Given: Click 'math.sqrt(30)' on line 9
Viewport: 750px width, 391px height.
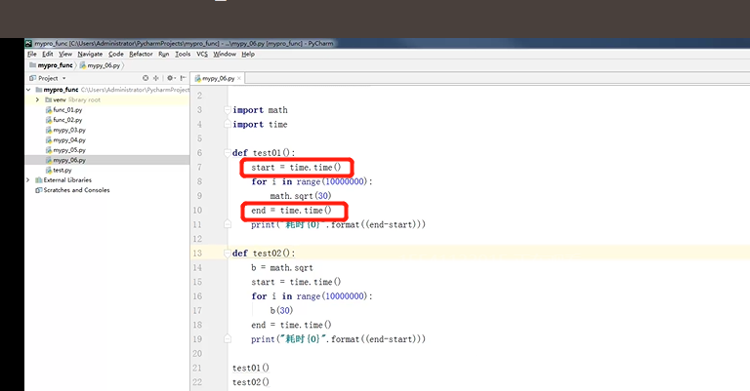Looking at the screenshot, I should 301,196.
